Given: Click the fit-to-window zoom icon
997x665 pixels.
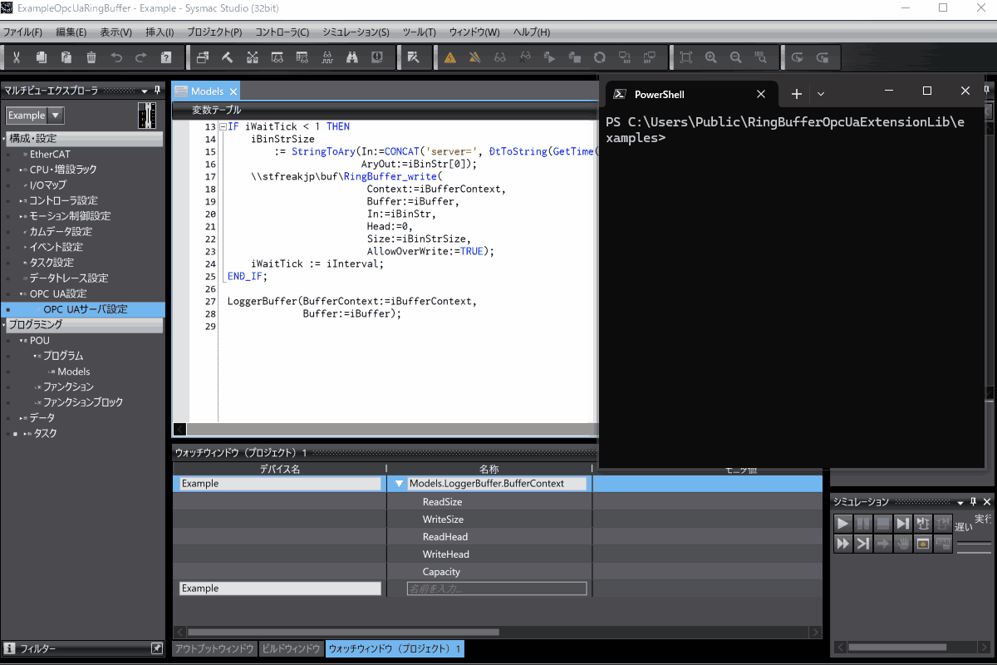Looking at the screenshot, I should click(685, 57).
